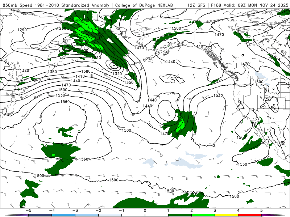
Task: Click the colorbar tick label "4"
Action: coord(238,210)
